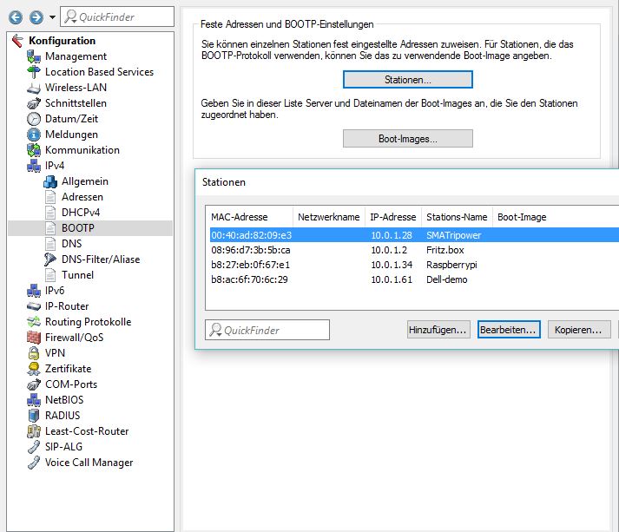Click IP address 10.0.1.61
Screen dimensions: 619x532
pos(392,279)
